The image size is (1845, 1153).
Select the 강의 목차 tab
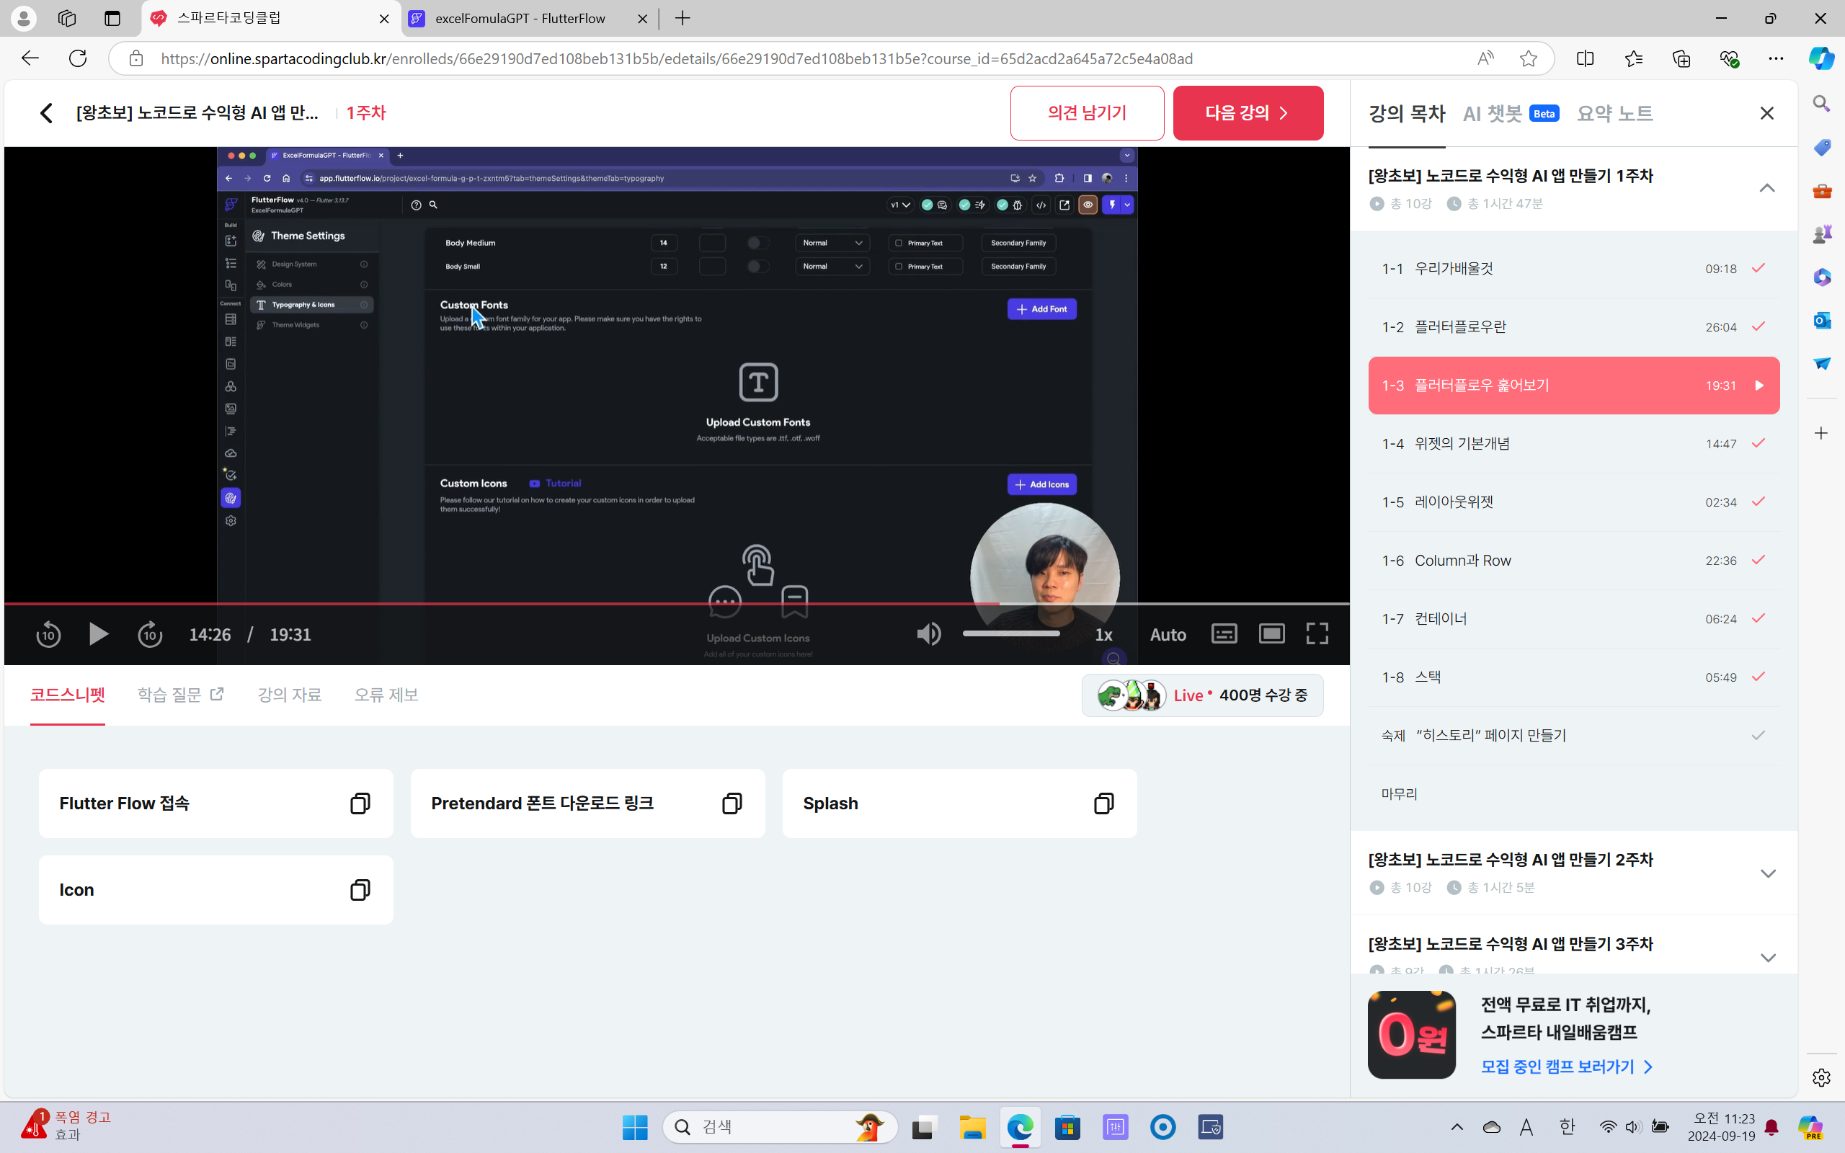click(x=1407, y=114)
